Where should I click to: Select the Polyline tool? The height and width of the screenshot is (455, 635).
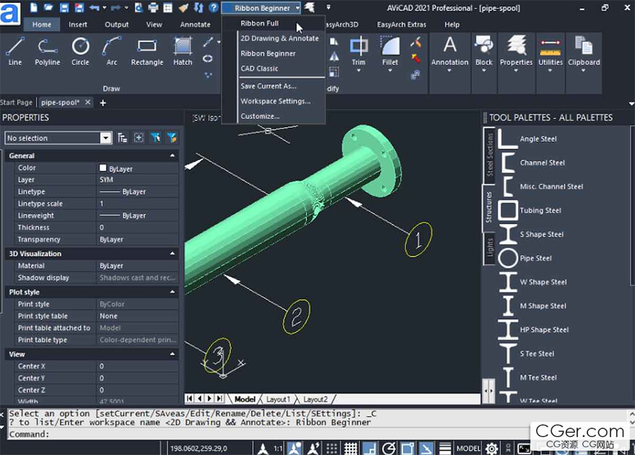click(x=48, y=50)
